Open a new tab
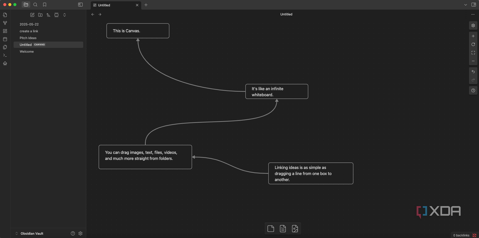Screen dimensions: 479x238 pos(146,5)
